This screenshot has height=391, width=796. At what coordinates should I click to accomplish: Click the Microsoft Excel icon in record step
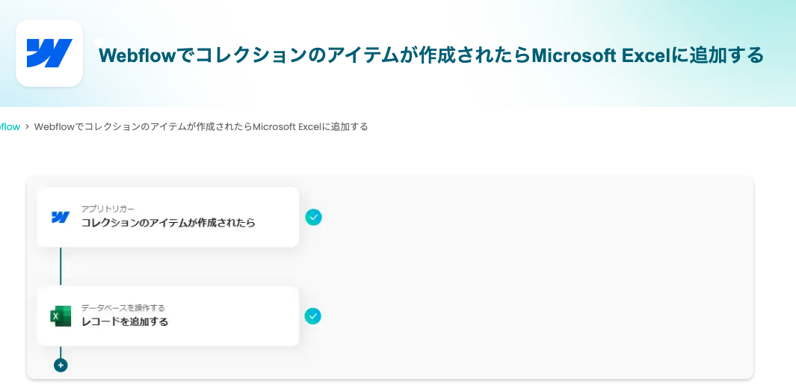(61, 316)
